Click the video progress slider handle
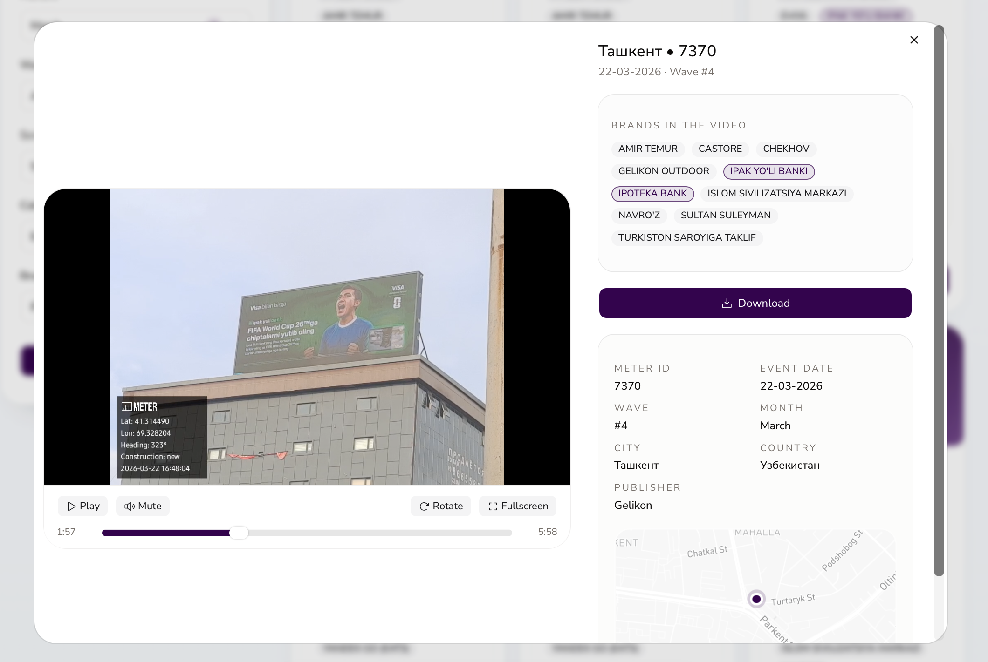Viewport: 988px width, 662px height. click(239, 533)
